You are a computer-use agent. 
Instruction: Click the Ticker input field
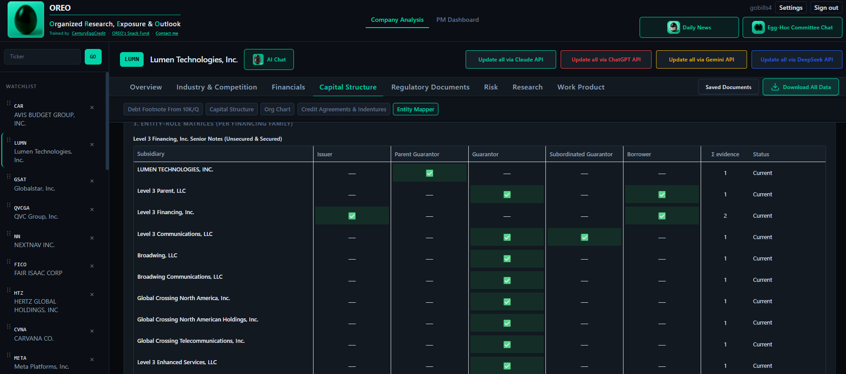click(42, 57)
